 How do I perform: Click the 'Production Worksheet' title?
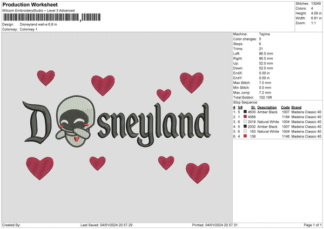pos(30,4)
